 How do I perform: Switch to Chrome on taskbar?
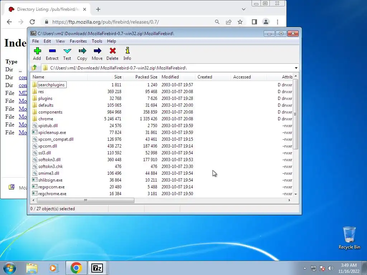point(76,268)
